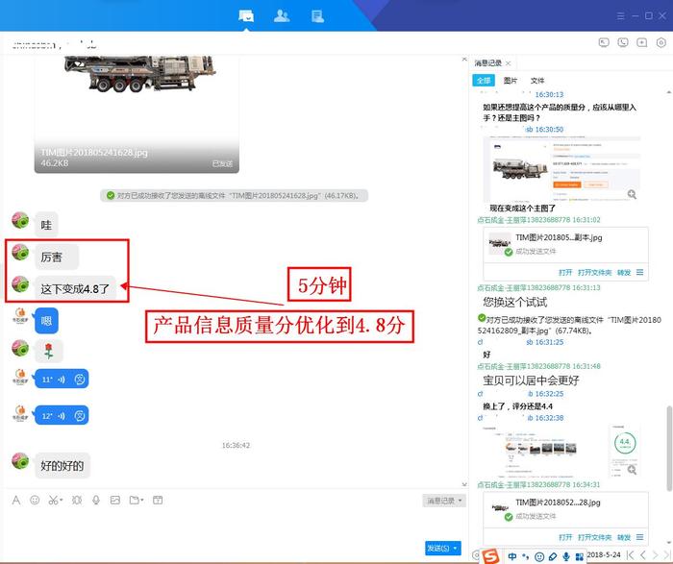Click 打开文件夹 for TIM图片201805...副本.jpg
The height and width of the screenshot is (564, 673).
coord(594,272)
